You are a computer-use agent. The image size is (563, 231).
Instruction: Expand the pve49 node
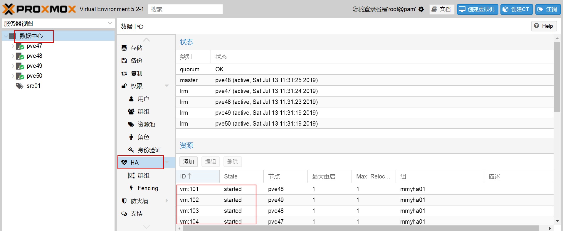pyautogui.click(x=13, y=66)
